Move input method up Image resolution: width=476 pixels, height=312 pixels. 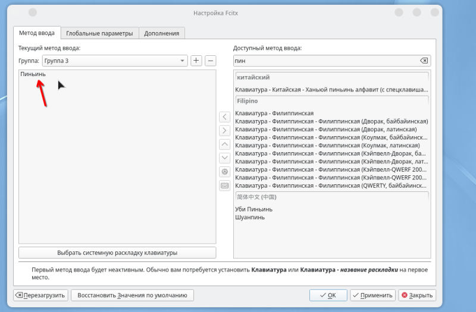pos(224,144)
